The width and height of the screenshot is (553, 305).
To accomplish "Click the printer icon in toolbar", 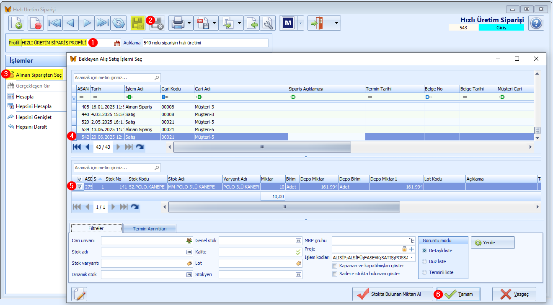I will point(178,23).
